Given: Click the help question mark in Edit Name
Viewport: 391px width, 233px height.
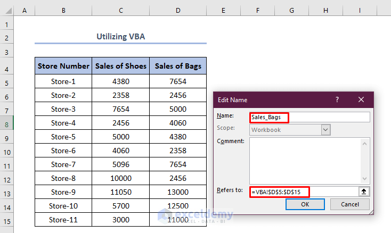Looking at the screenshot, I should (337, 99).
